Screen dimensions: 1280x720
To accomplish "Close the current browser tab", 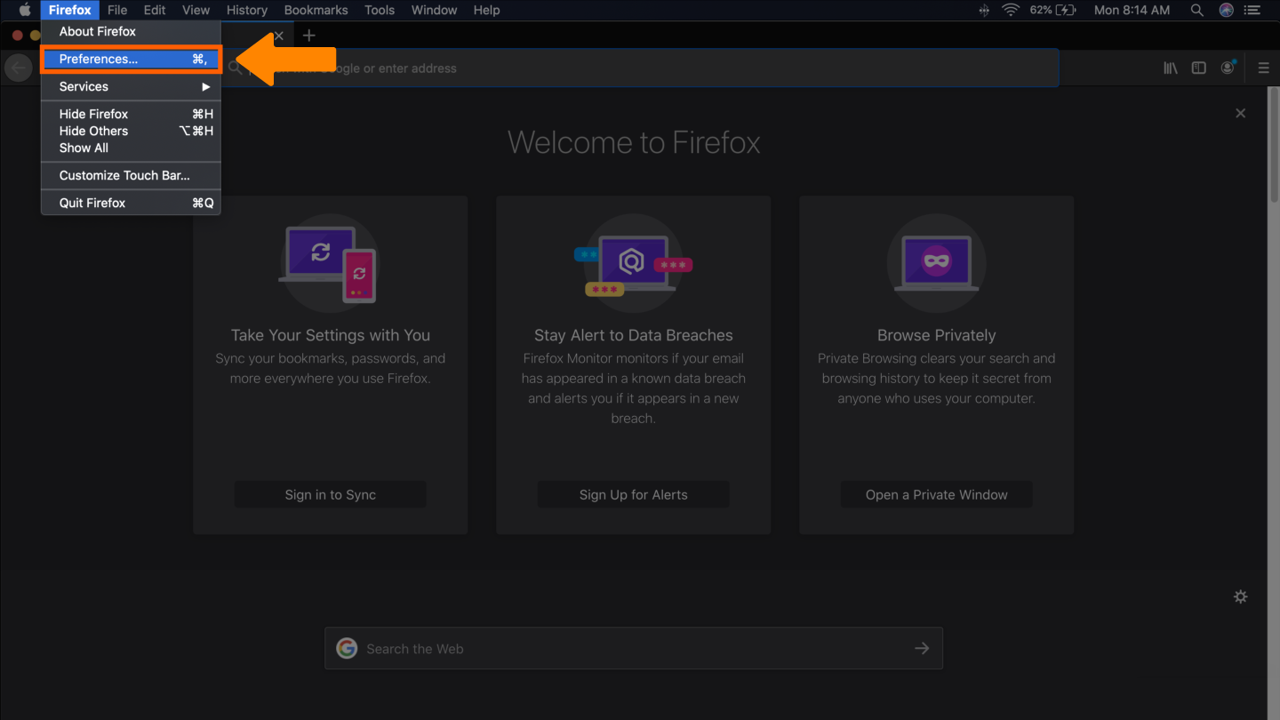I will (x=278, y=36).
